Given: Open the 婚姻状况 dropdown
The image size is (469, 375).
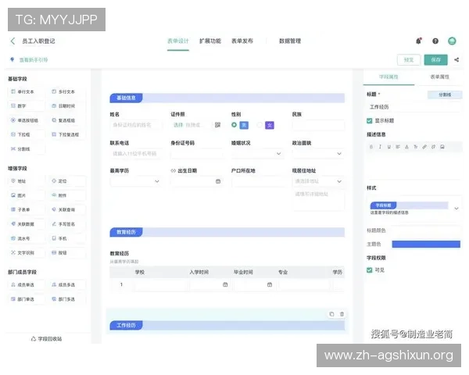Looking at the screenshot, I should pyautogui.click(x=257, y=154).
